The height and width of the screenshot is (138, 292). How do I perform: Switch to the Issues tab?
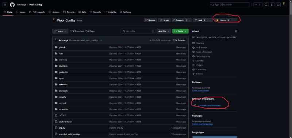(x=21, y=12)
